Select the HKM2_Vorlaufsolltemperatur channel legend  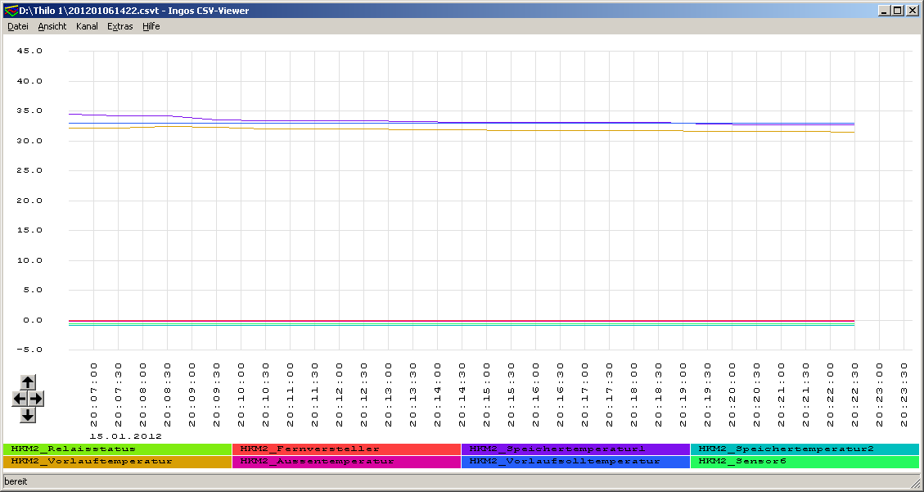575,462
